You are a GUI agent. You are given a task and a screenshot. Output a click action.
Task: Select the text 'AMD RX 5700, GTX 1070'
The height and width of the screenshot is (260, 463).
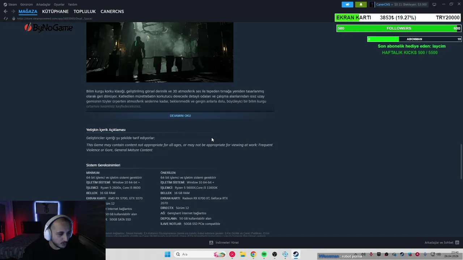point(125,198)
